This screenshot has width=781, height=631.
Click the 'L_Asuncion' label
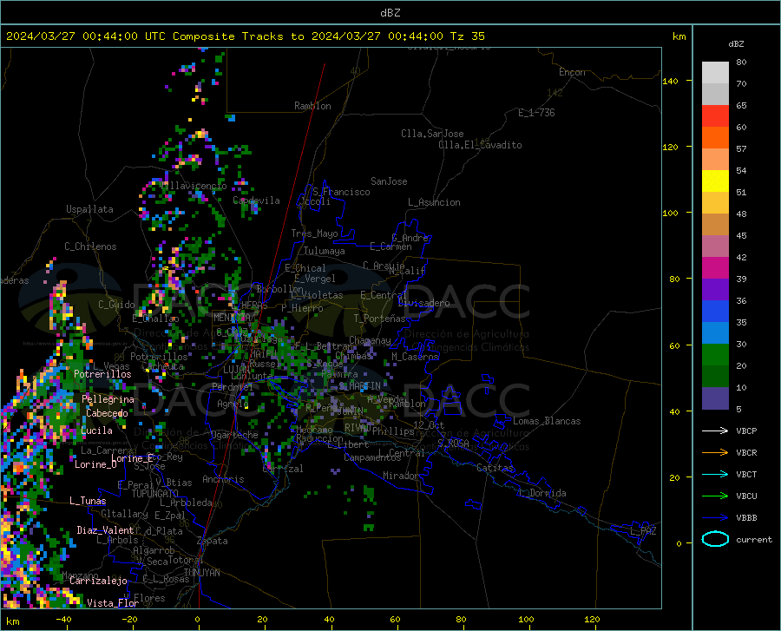[x=434, y=202]
